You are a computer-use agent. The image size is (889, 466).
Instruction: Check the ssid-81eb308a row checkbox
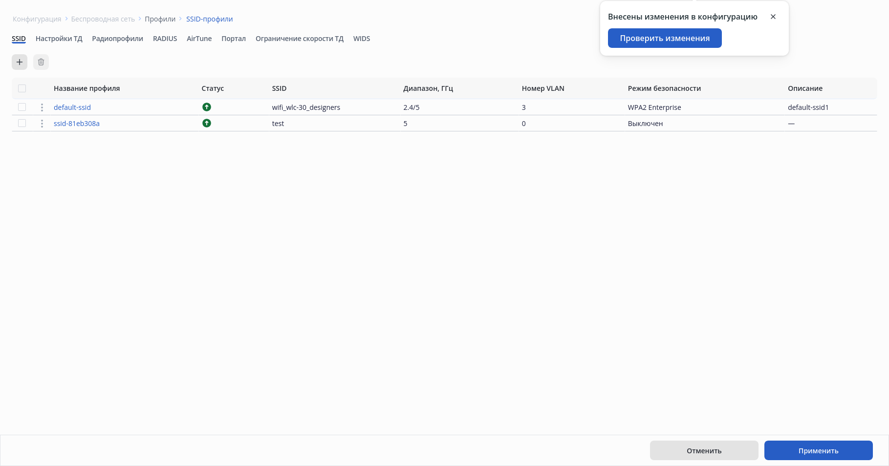tap(22, 123)
